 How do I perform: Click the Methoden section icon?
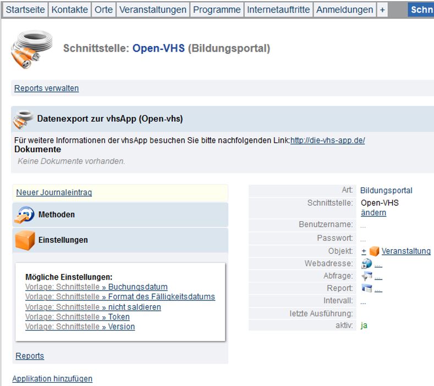pos(24,215)
